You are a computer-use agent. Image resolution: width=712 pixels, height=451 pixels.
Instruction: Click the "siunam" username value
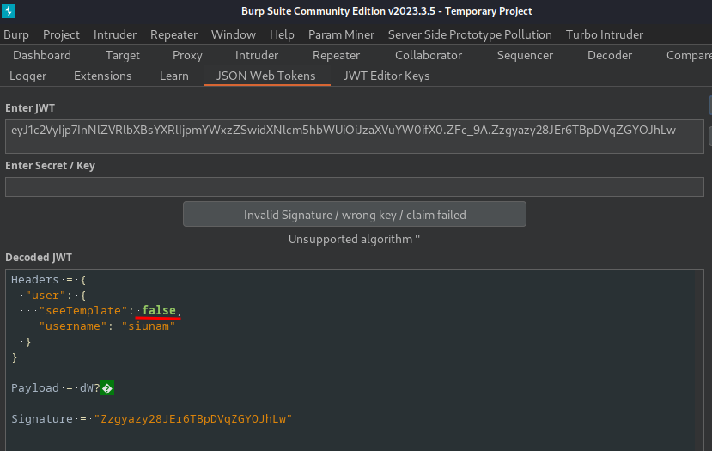coord(149,326)
